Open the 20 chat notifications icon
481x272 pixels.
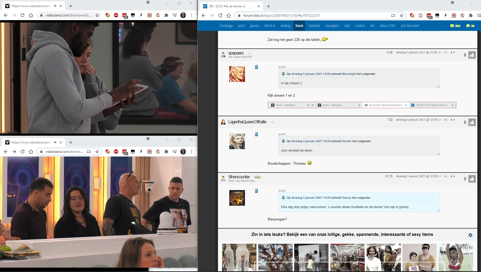tap(470, 26)
